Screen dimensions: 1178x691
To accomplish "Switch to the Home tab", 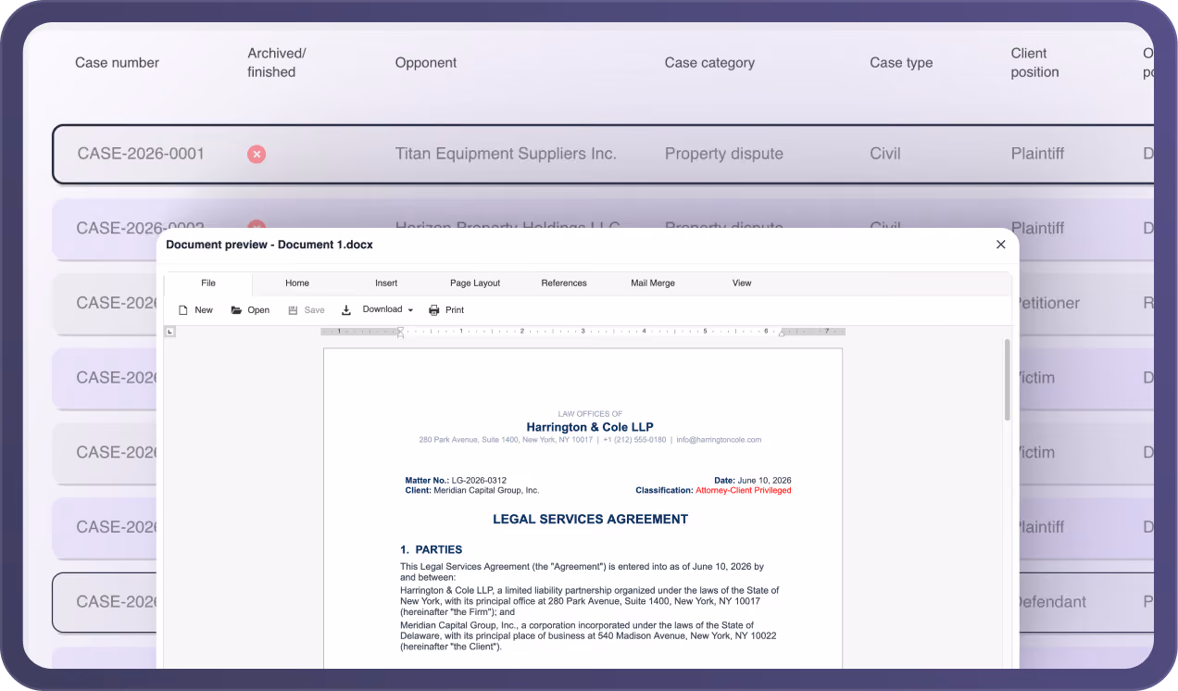I will click(297, 283).
